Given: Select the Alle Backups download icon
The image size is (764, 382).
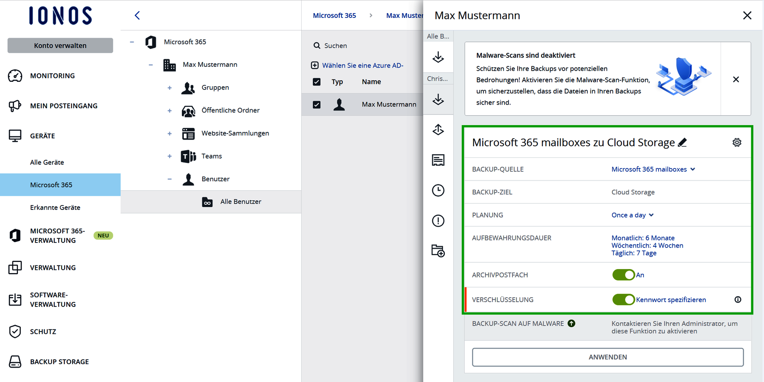Looking at the screenshot, I should [438, 58].
